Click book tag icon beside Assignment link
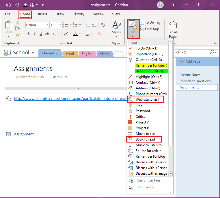220x198 pixels. click(x=9, y=134)
